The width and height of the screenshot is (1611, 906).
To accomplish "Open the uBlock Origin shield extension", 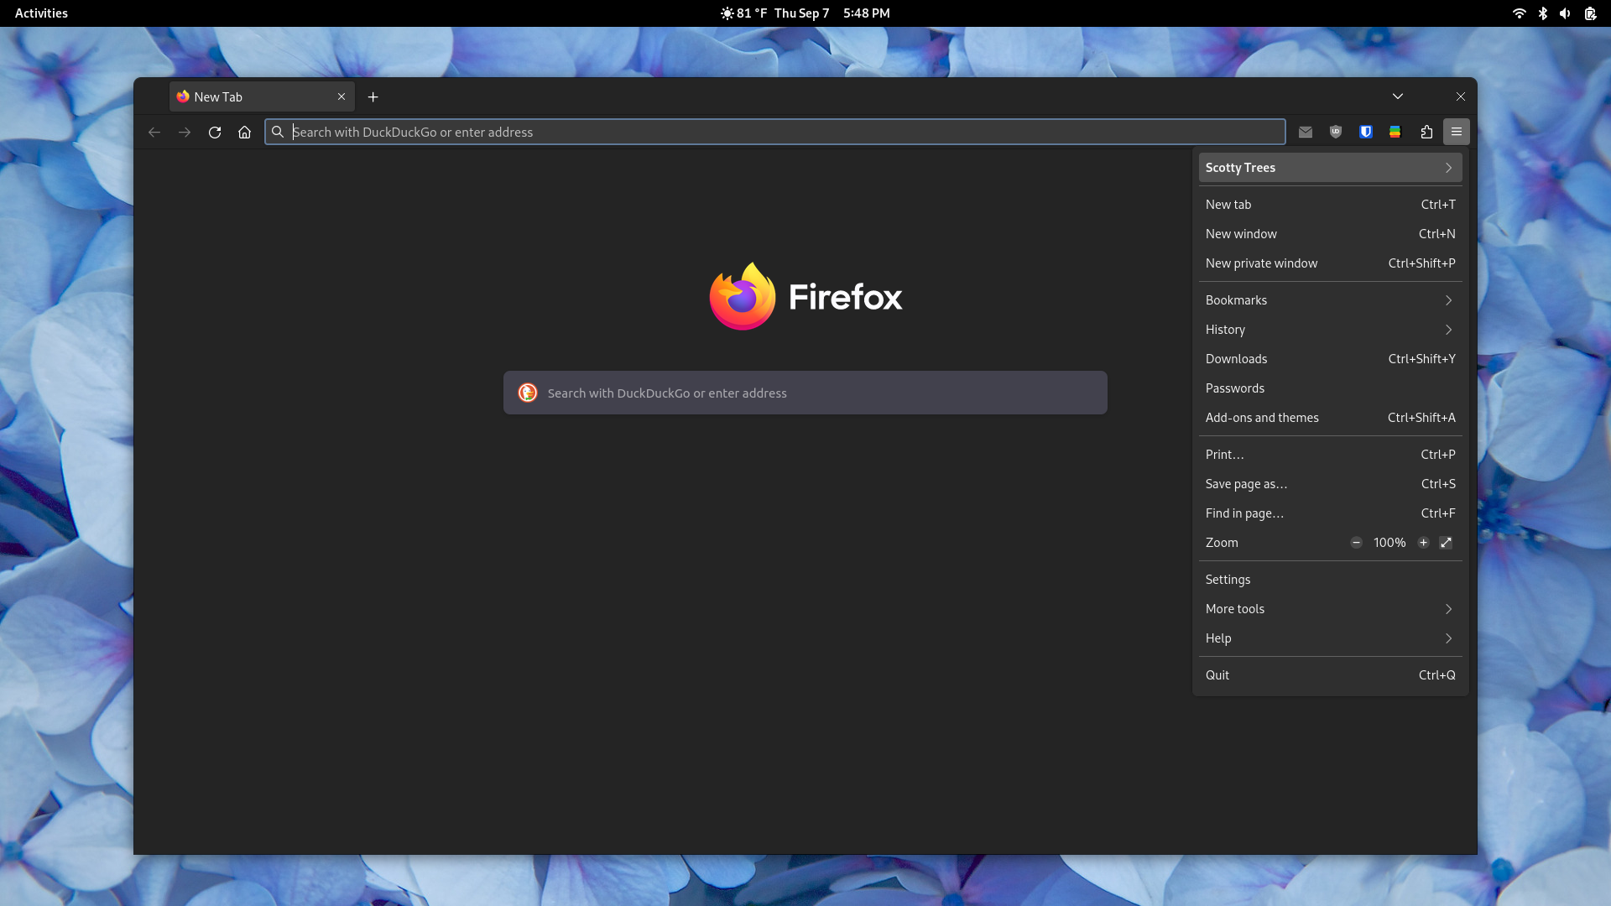I will pyautogui.click(x=1336, y=132).
